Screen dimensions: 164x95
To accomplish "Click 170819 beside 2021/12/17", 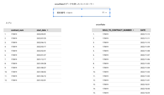I will [x=14, y=59].
